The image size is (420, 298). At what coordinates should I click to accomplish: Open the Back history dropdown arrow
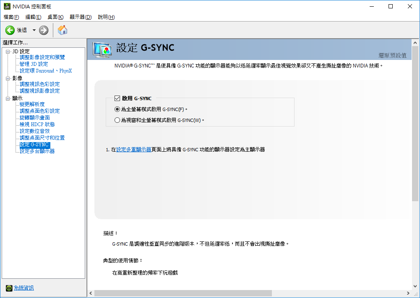(x=34, y=30)
